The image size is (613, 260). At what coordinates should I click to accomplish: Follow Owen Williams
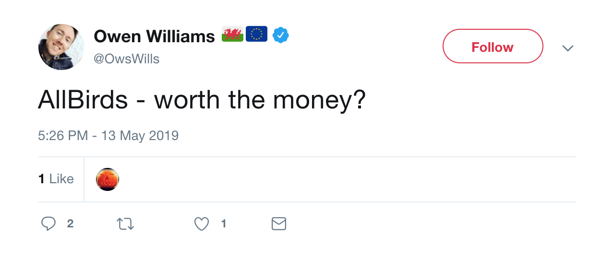pos(493,47)
